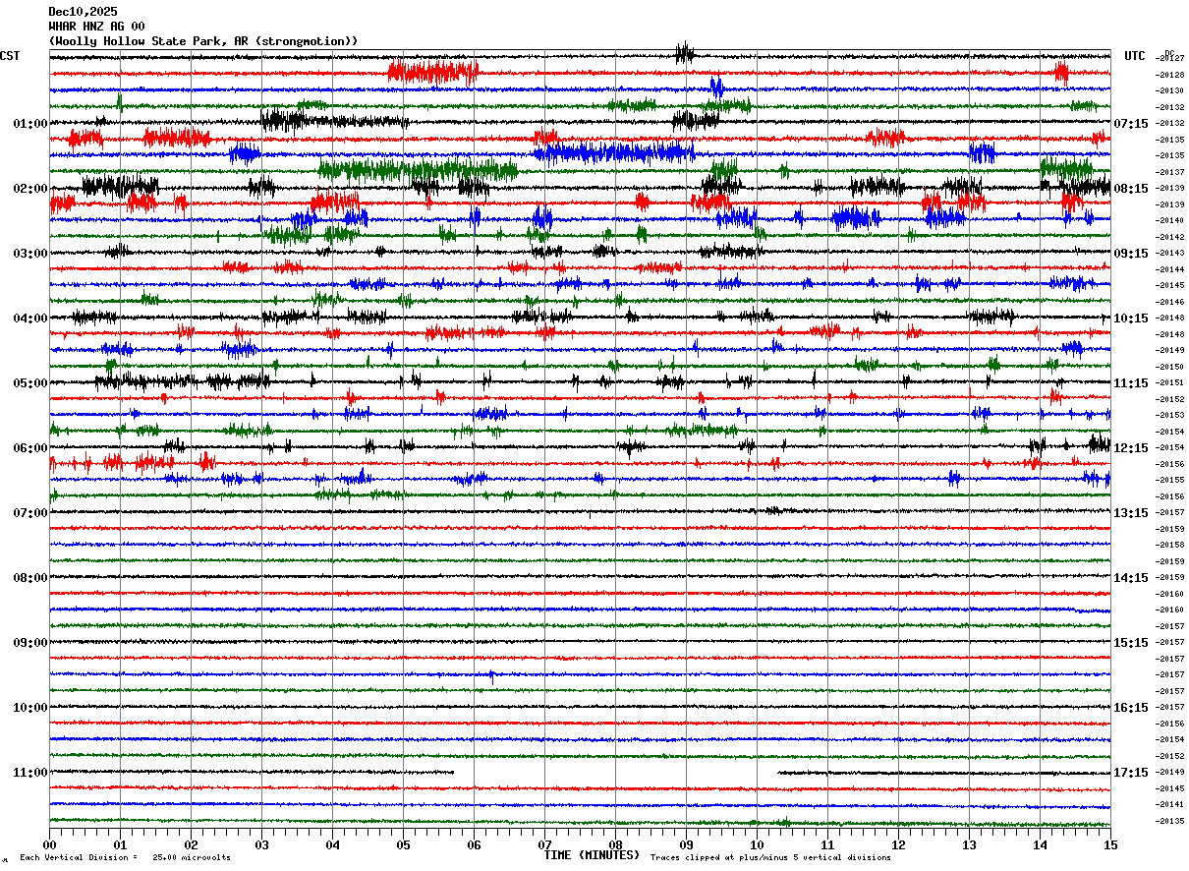Click the 10:15 UTC time label
The image size is (1189, 871).
1131,319
